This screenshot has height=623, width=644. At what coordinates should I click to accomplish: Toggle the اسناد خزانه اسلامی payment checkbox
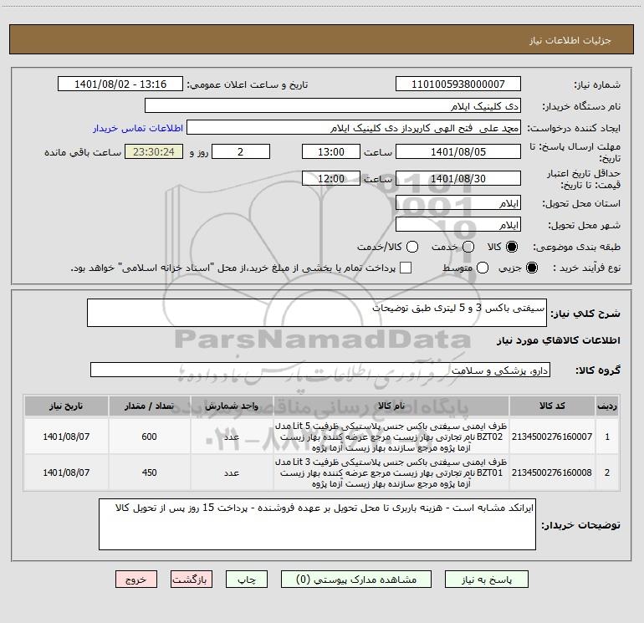(406, 268)
